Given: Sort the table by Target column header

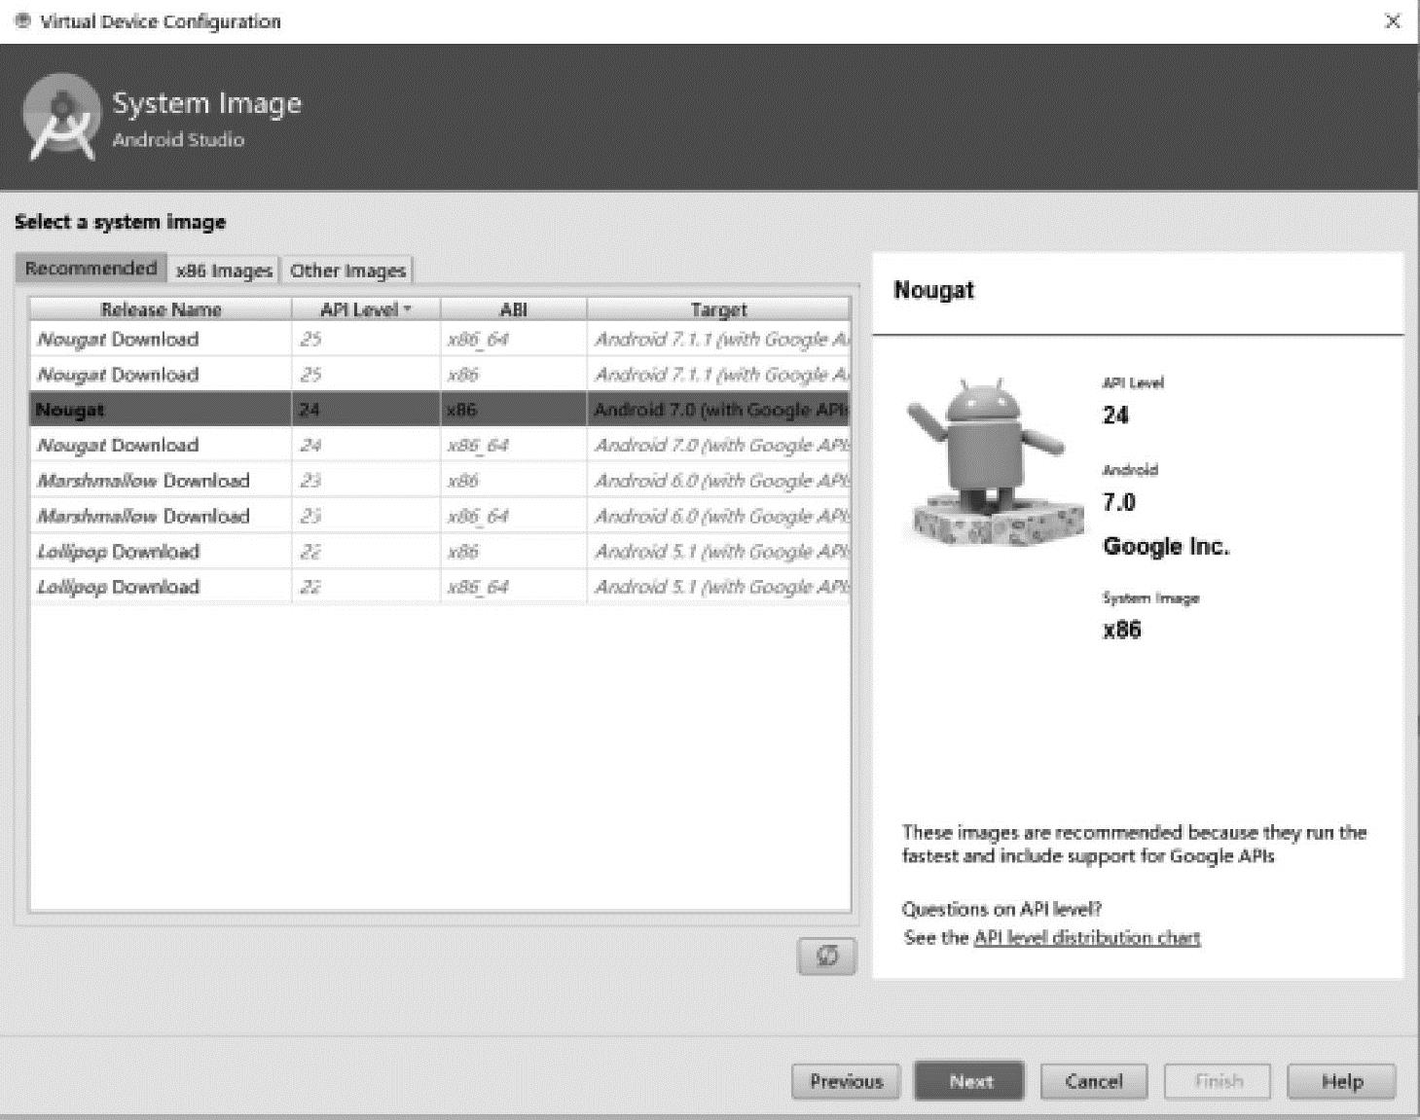Looking at the screenshot, I should 718,309.
